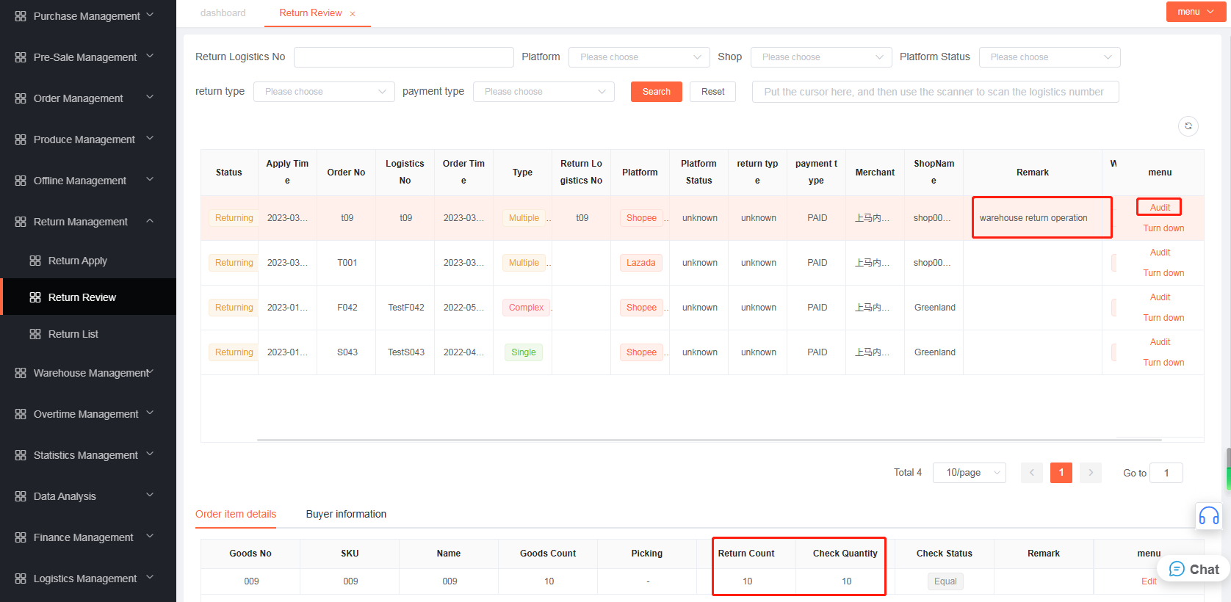
Task: Expand Finance Management menu
Action: pyautogui.click(x=150, y=536)
